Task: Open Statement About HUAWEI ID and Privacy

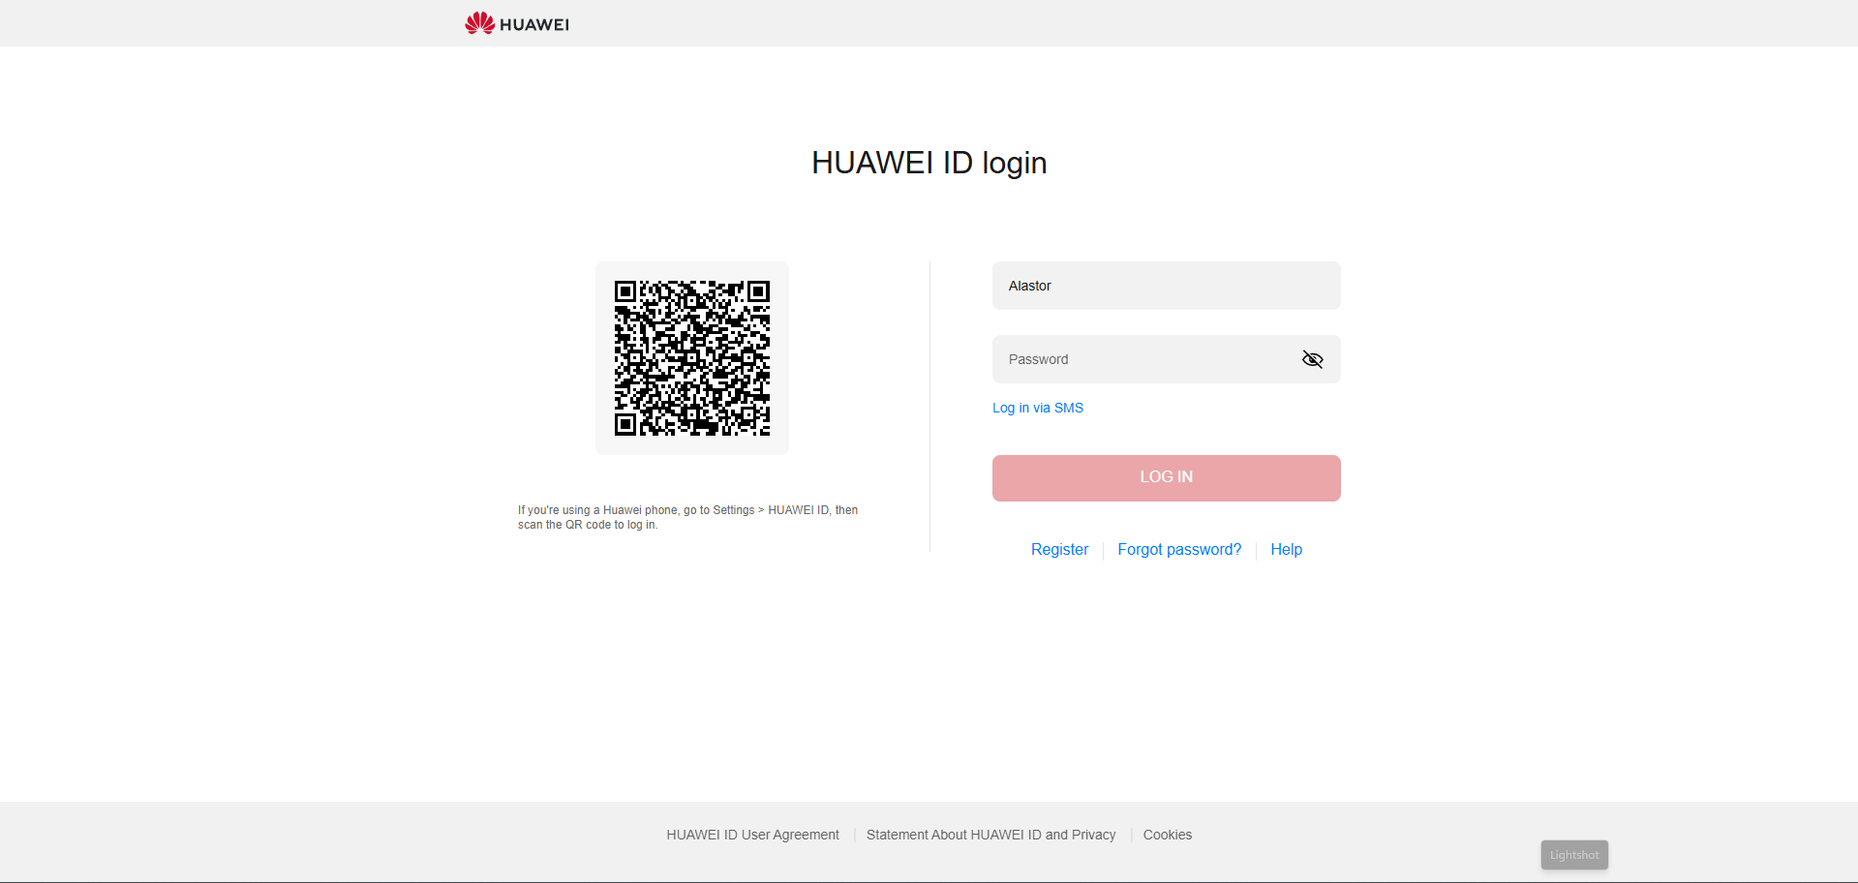Action: (990, 835)
